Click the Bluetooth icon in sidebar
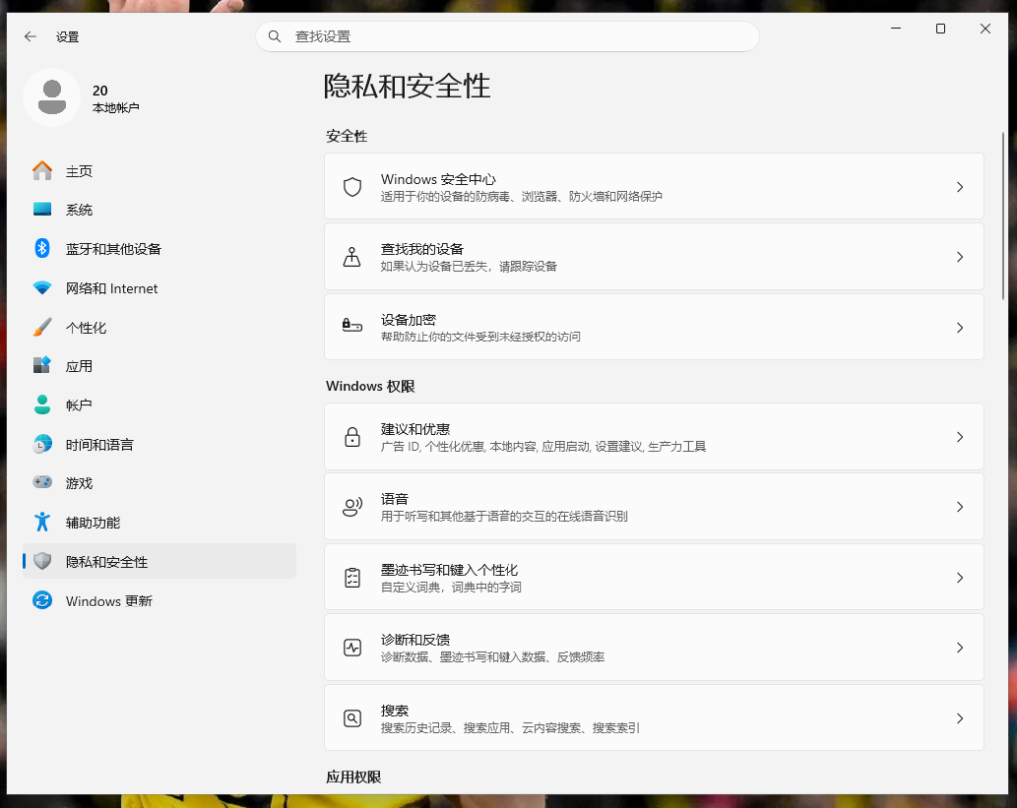The width and height of the screenshot is (1017, 808). [42, 248]
